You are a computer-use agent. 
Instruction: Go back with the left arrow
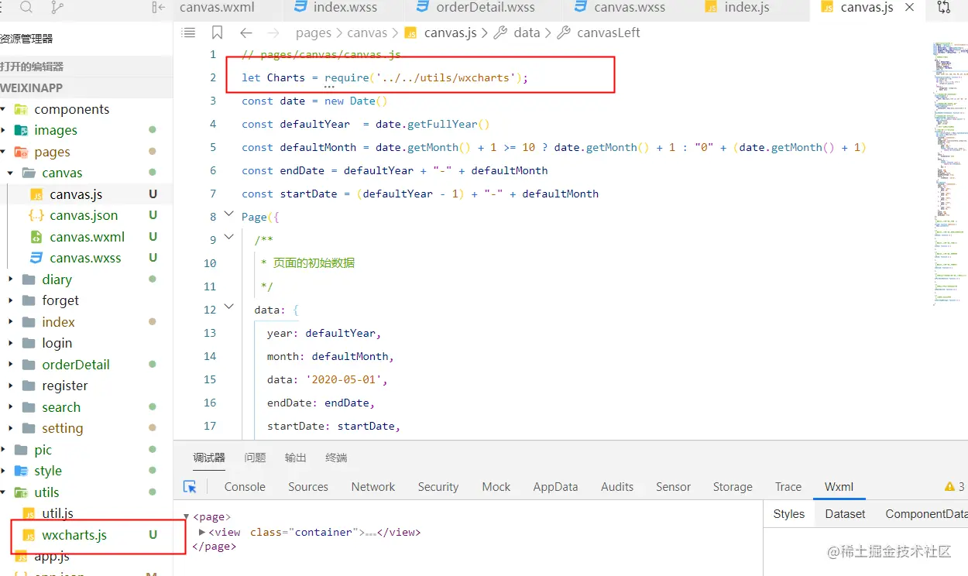tap(245, 33)
